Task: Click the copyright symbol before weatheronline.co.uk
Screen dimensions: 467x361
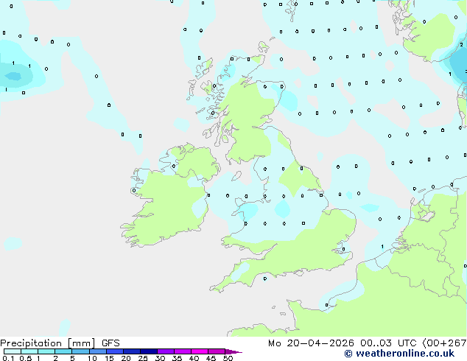Action: [x=348, y=354]
